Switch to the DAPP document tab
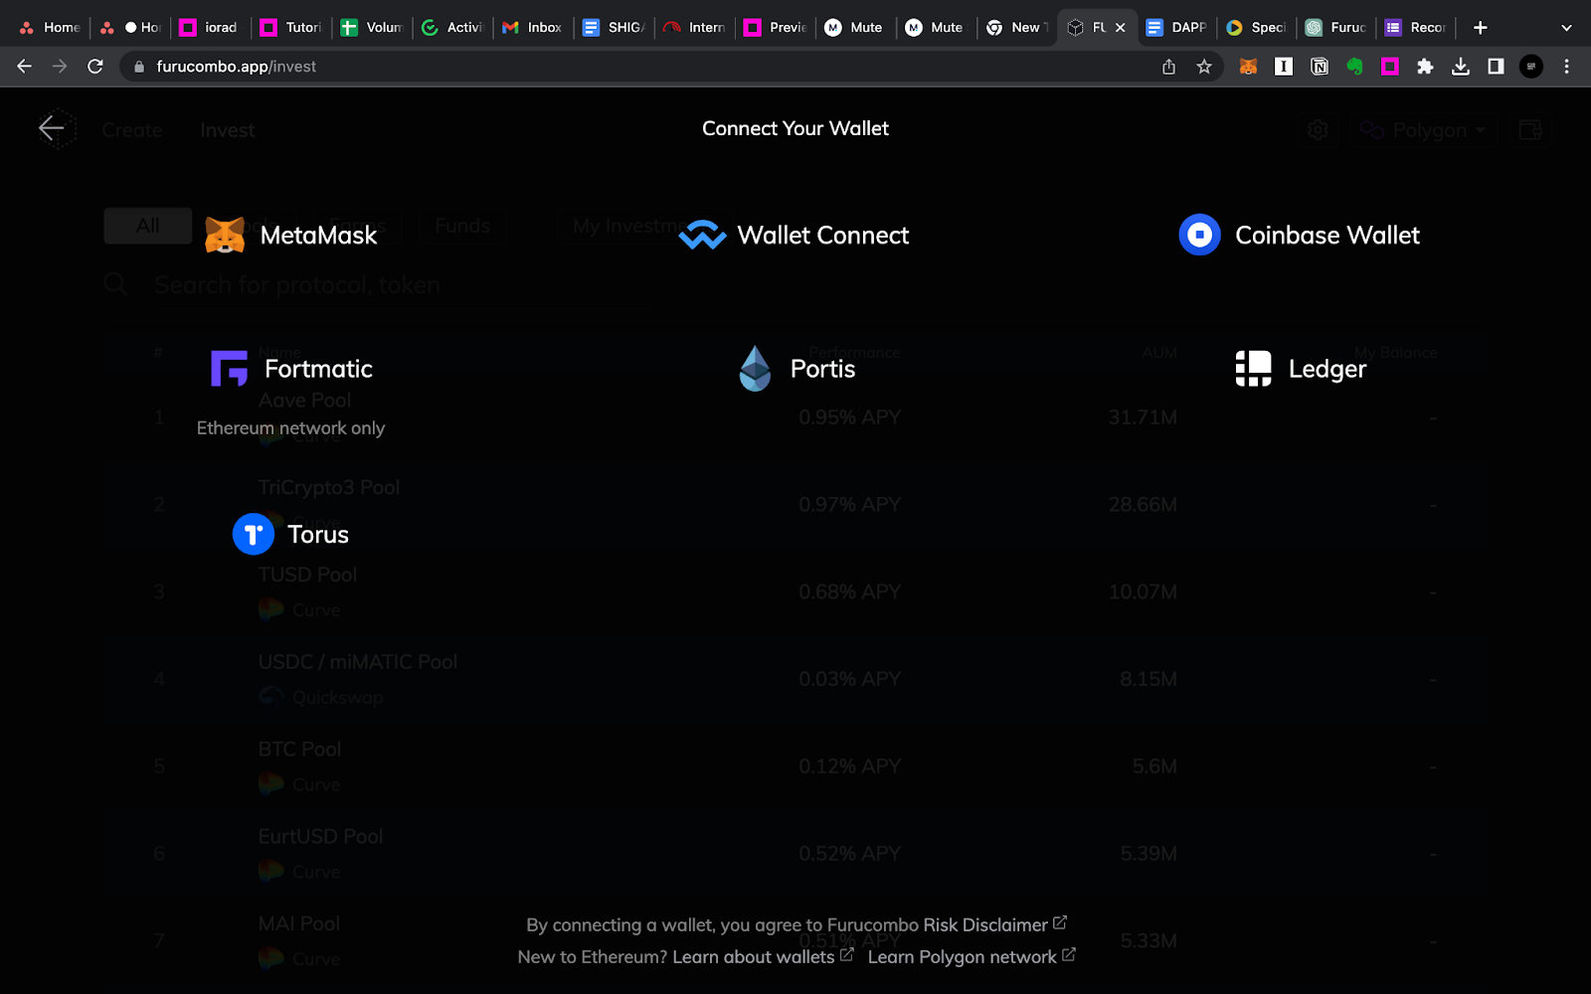 click(1177, 28)
